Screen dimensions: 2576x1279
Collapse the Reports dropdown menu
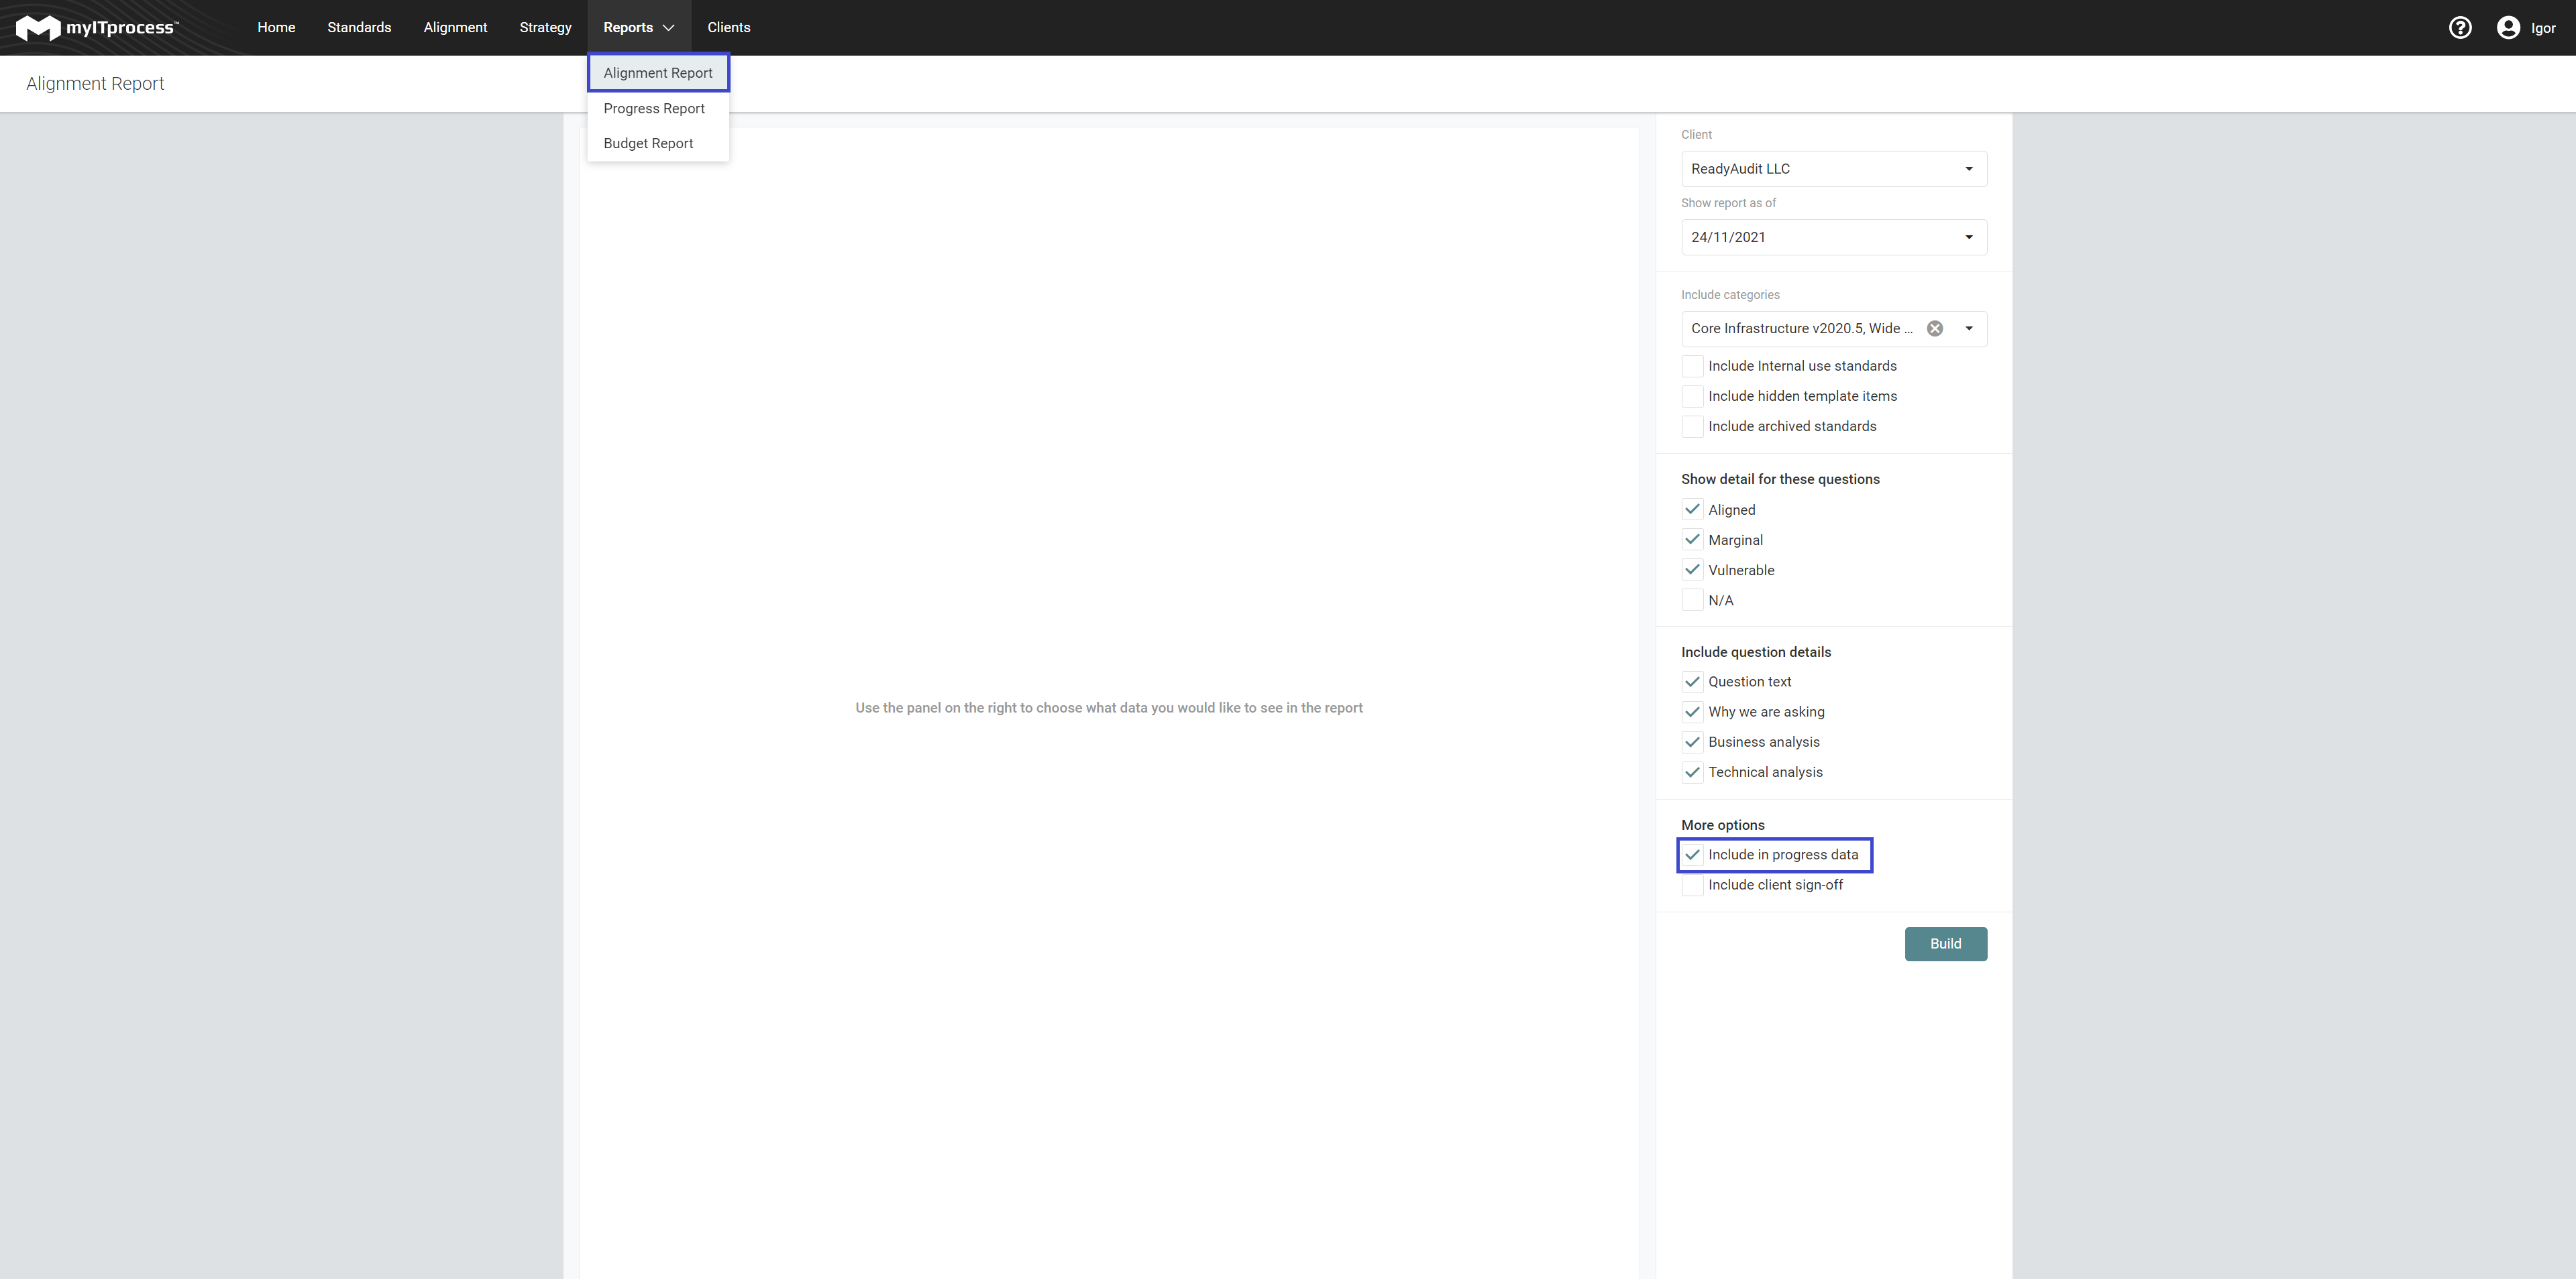(x=639, y=28)
